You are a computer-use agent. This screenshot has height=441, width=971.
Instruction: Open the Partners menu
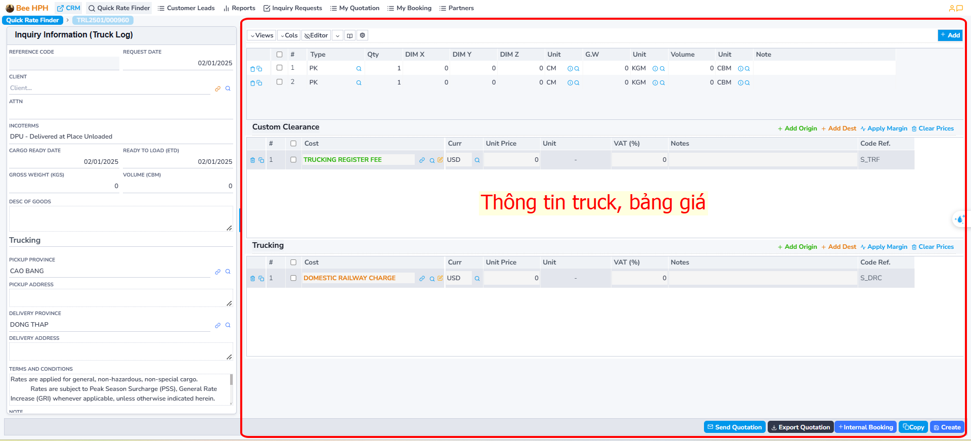click(457, 8)
